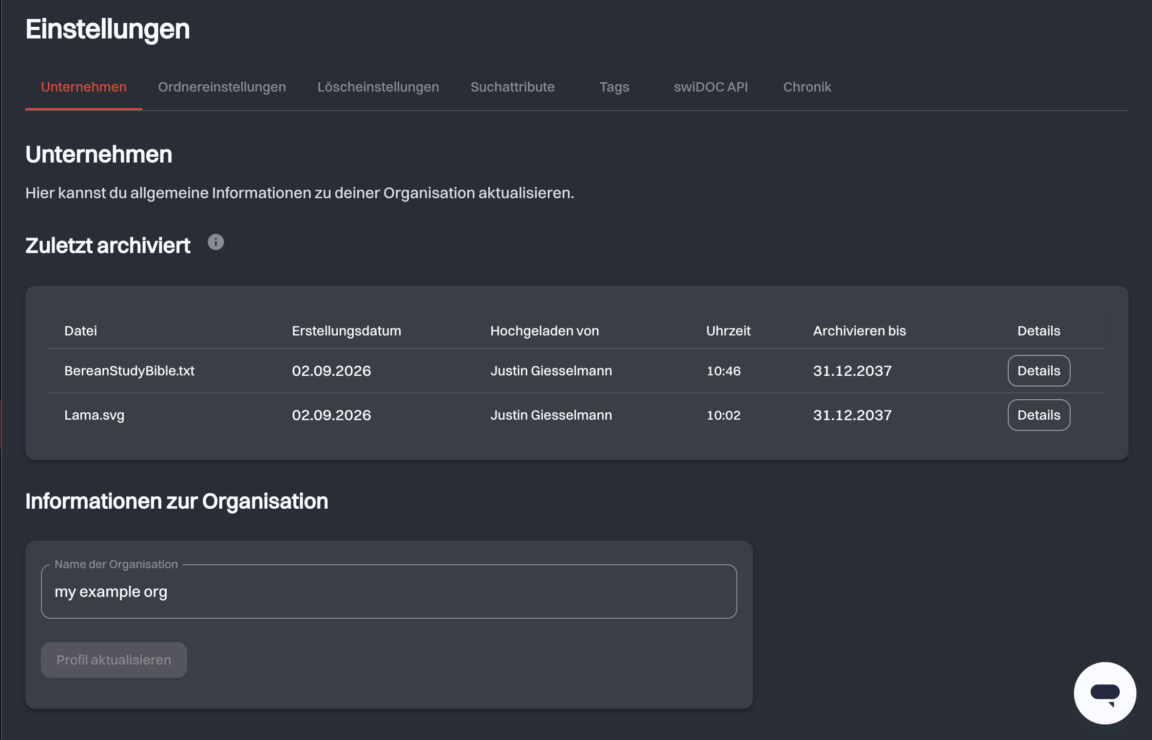Select the BereanStudyBible.txt file name
This screenshot has width=1152, height=740.
129,371
